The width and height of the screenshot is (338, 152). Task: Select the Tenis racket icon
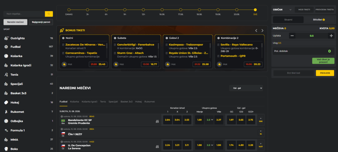pyautogui.click(x=6, y=74)
